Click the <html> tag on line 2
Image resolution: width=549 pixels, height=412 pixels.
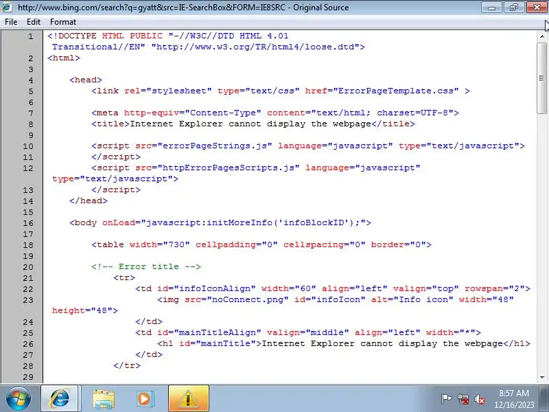(64, 58)
